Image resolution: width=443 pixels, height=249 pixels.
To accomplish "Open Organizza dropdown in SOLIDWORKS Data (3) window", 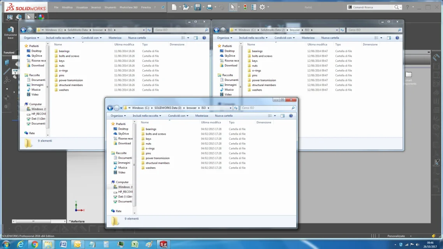I will pyautogui.click(x=118, y=116).
